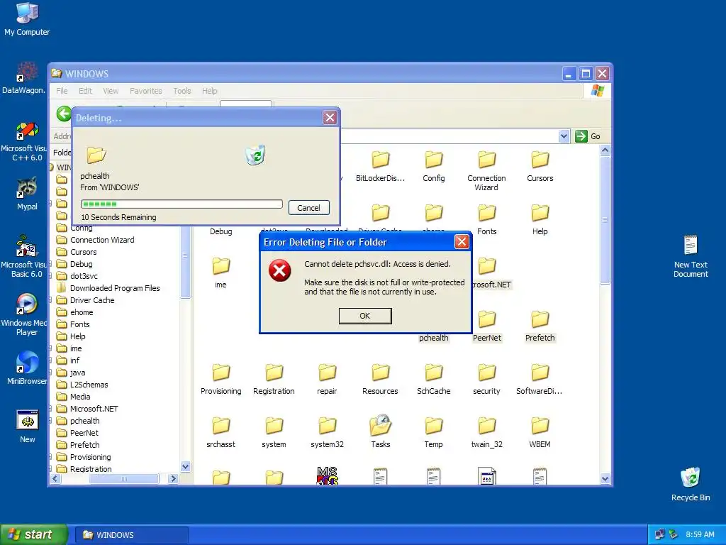Cancel the Deleting operation
Viewport: 726px width, 545px height.
click(x=308, y=208)
